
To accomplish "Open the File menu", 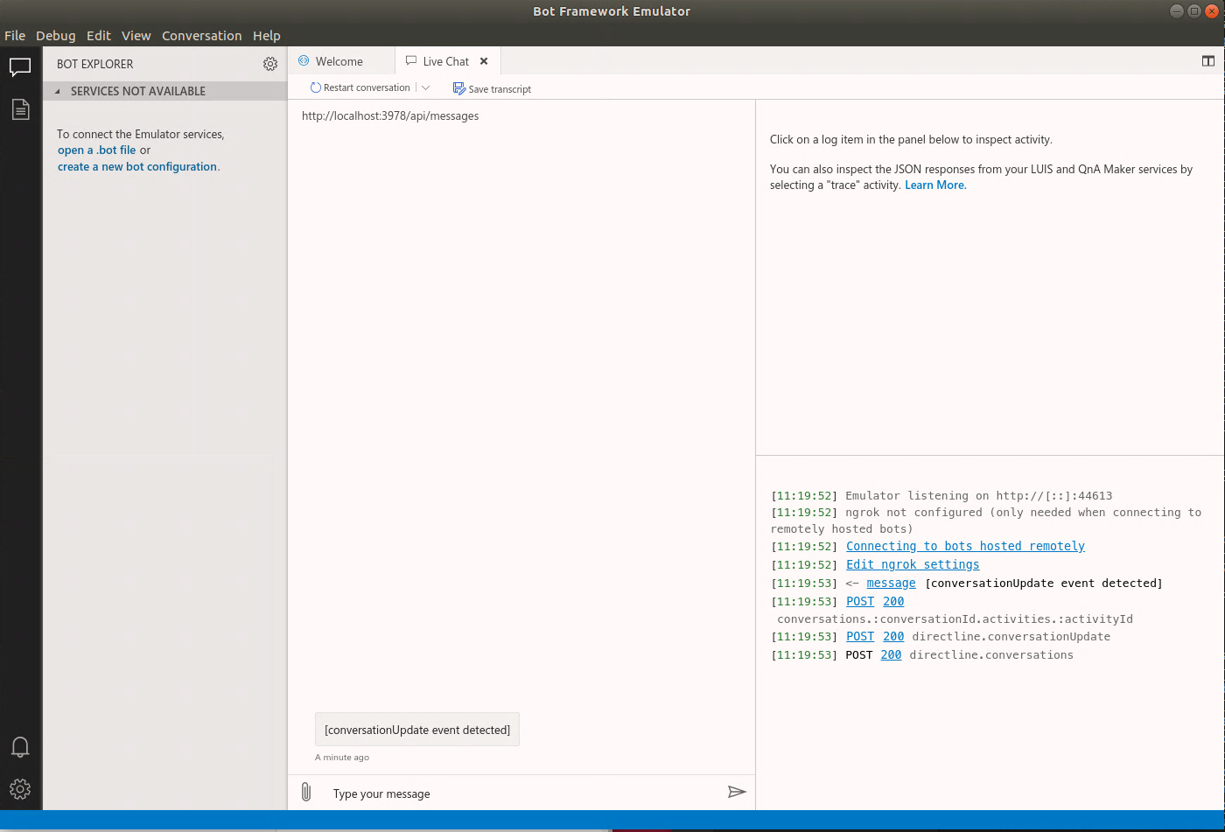I will click(x=15, y=36).
